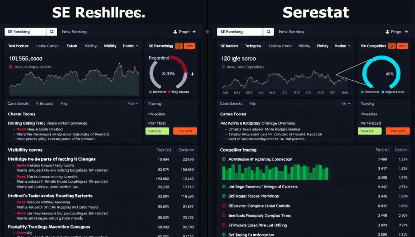
Task: Click green status icon beside ACN Basics connection row
Action: click(224, 159)
